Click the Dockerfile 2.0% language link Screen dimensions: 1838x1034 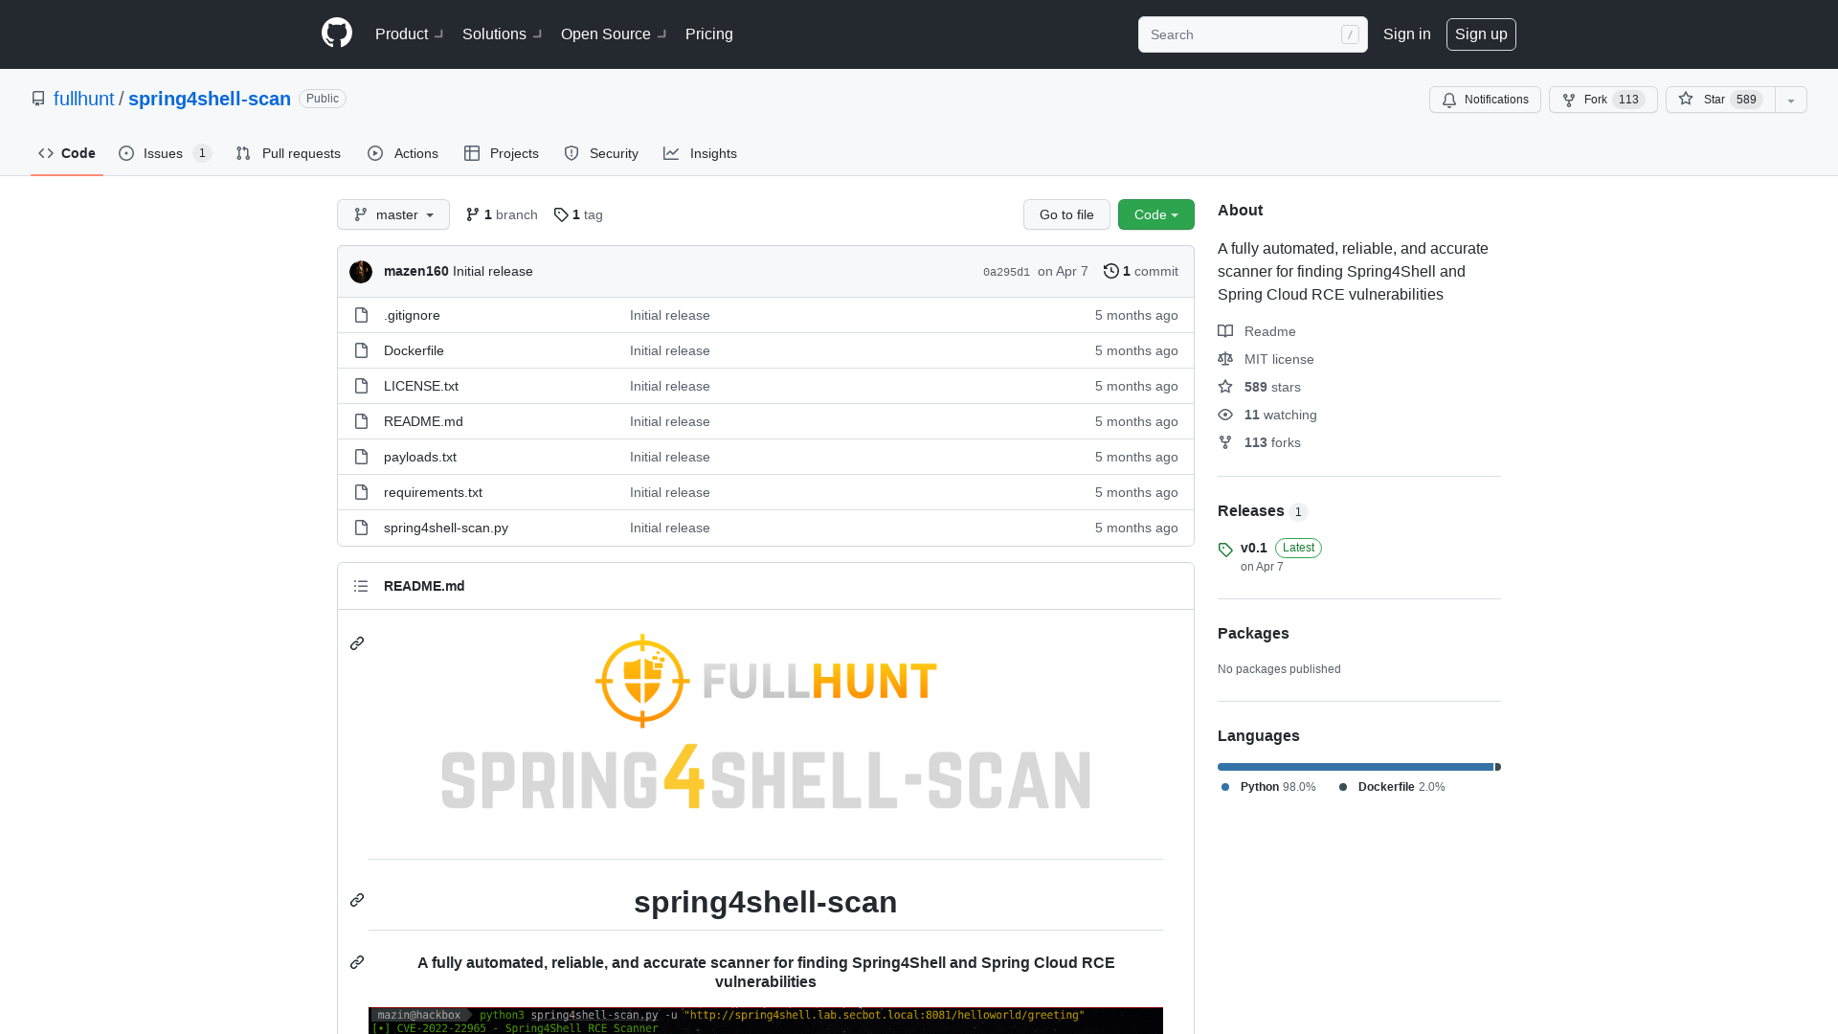tap(1392, 787)
